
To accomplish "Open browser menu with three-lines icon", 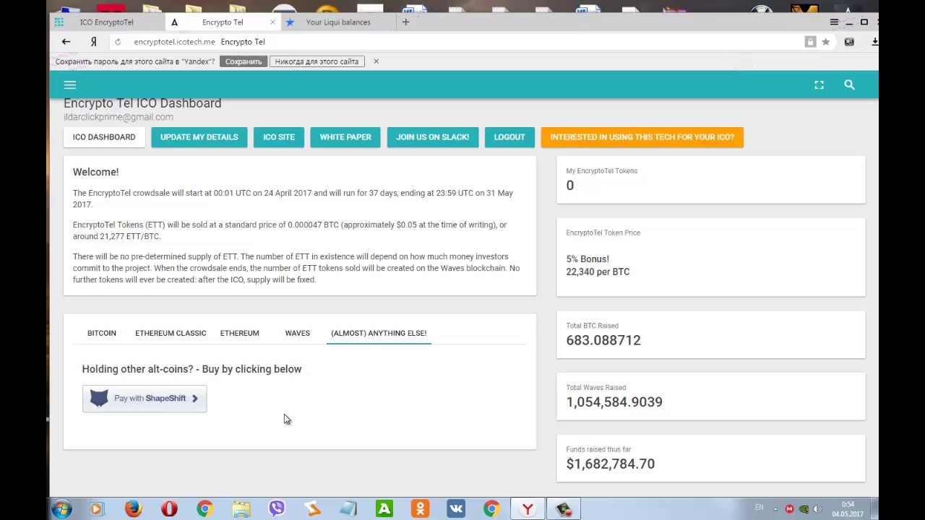I will click(x=834, y=22).
